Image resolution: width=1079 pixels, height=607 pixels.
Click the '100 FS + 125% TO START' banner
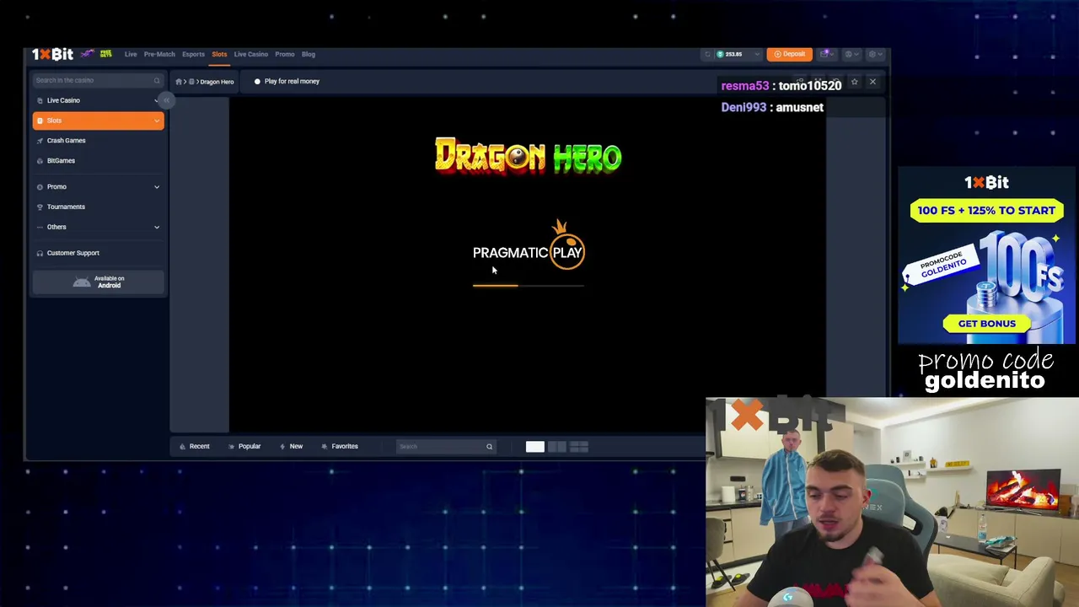[x=986, y=211]
